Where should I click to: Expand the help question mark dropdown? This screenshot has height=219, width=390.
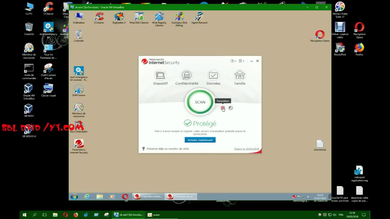[x=233, y=61]
